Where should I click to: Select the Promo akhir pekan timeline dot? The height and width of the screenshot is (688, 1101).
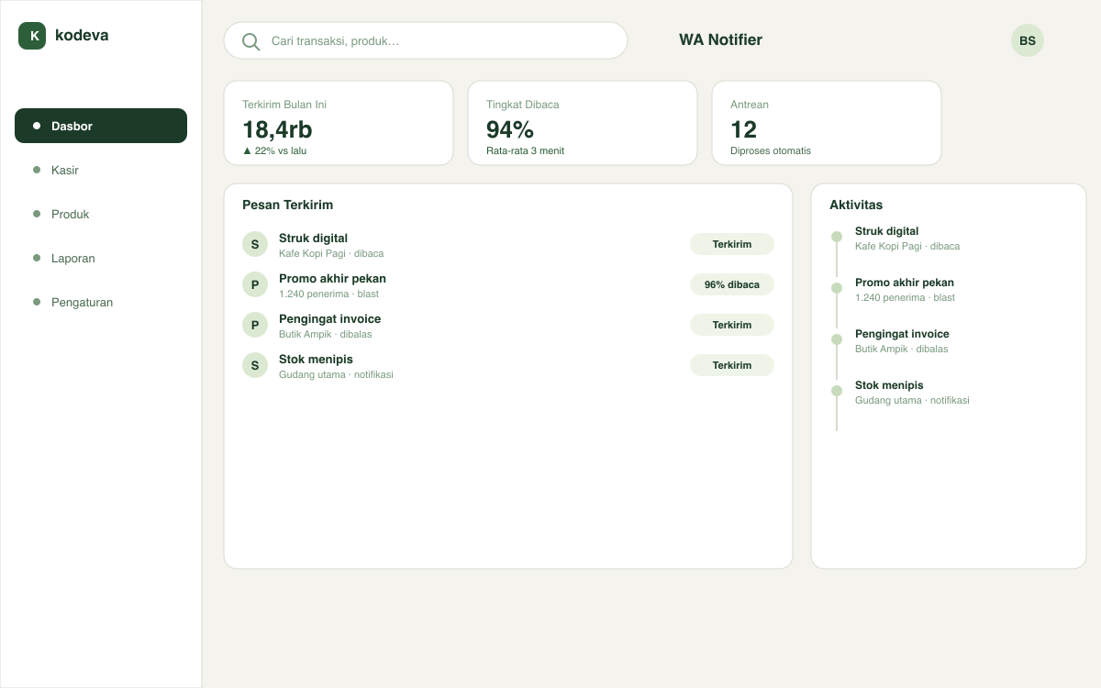(x=837, y=288)
